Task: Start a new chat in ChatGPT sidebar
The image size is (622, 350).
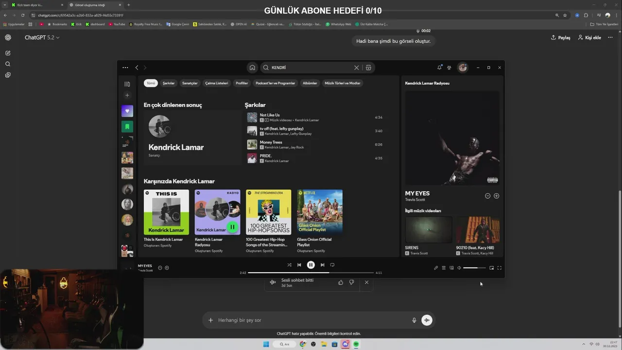Action: click(x=8, y=53)
